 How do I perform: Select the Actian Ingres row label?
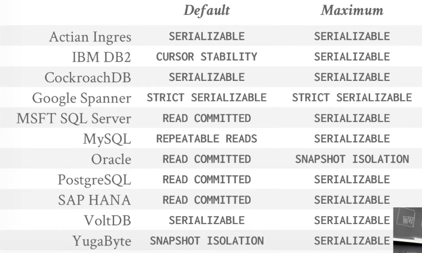coord(90,37)
